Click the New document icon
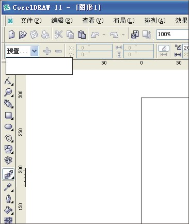The image size is (189, 224). (x=11, y=35)
